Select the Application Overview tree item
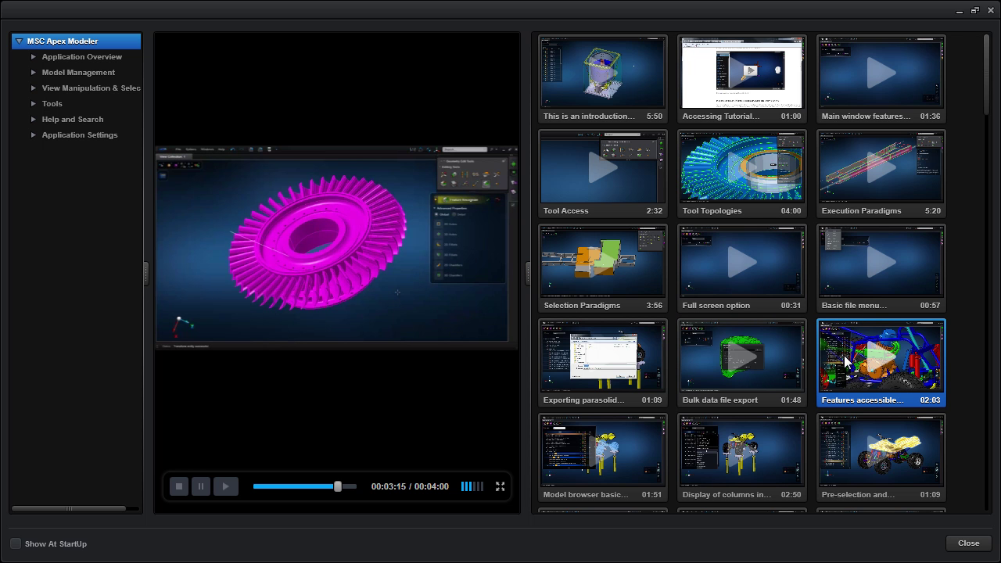The width and height of the screenshot is (1001, 563). tap(82, 57)
